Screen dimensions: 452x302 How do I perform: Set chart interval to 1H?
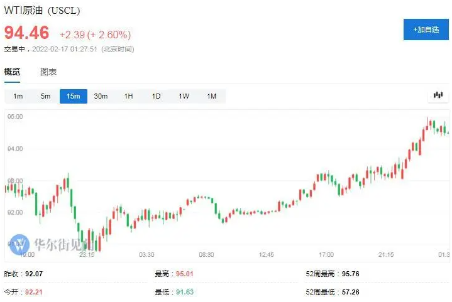click(x=128, y=96)
